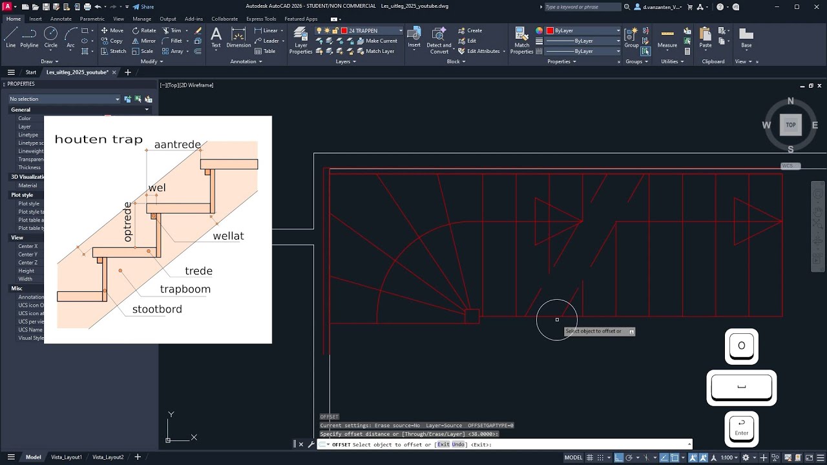Select the Line drawing tool

10,37
